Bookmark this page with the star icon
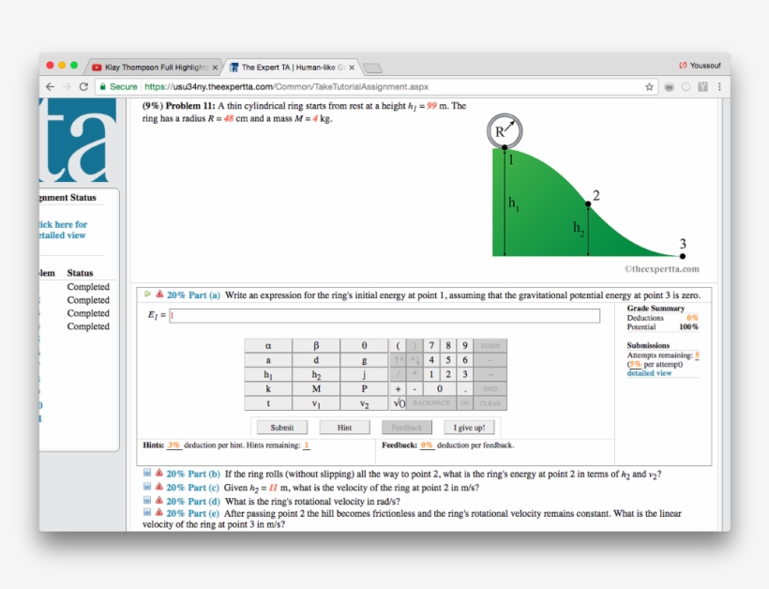Screen dimensions: 769x589 coord(649,86)
